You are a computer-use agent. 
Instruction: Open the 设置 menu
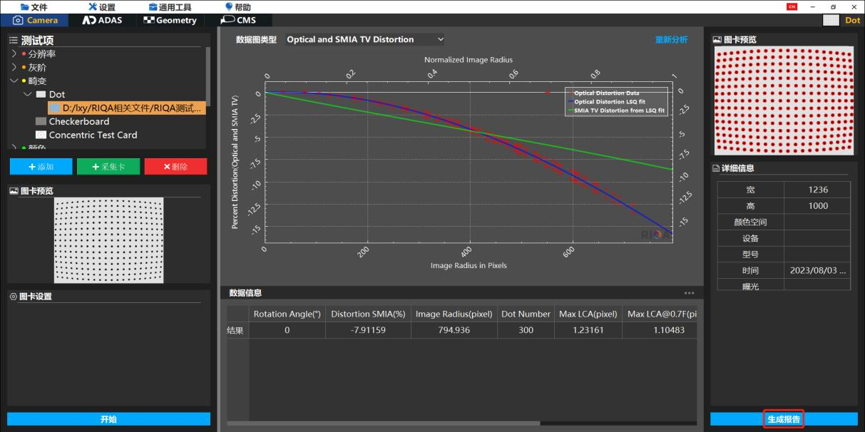pos(101,7)
